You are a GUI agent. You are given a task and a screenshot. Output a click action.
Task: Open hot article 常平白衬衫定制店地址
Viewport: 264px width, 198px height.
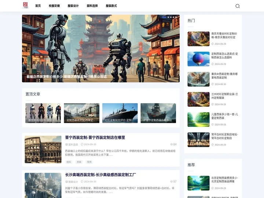coord(225,136)
